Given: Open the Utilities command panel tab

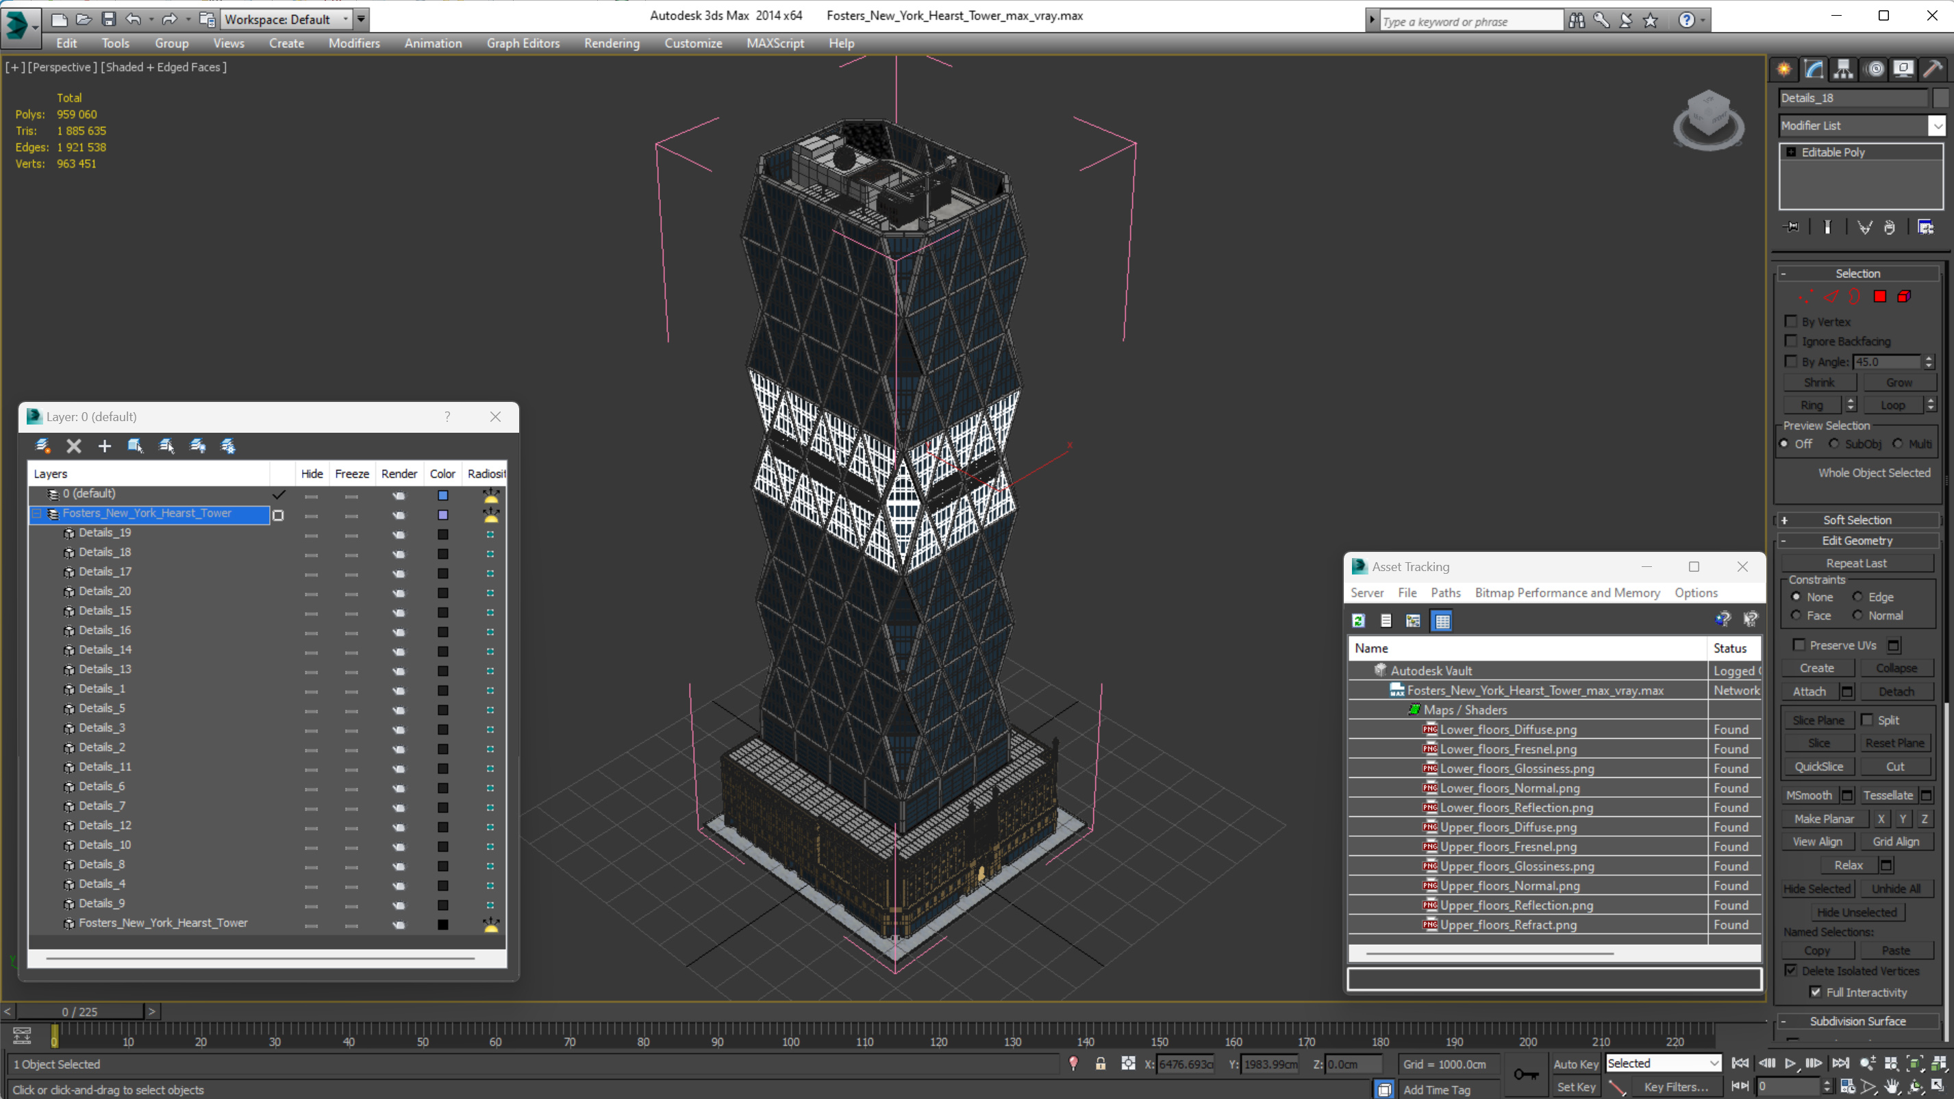Looking at the screenshot, I should 1933,70.
